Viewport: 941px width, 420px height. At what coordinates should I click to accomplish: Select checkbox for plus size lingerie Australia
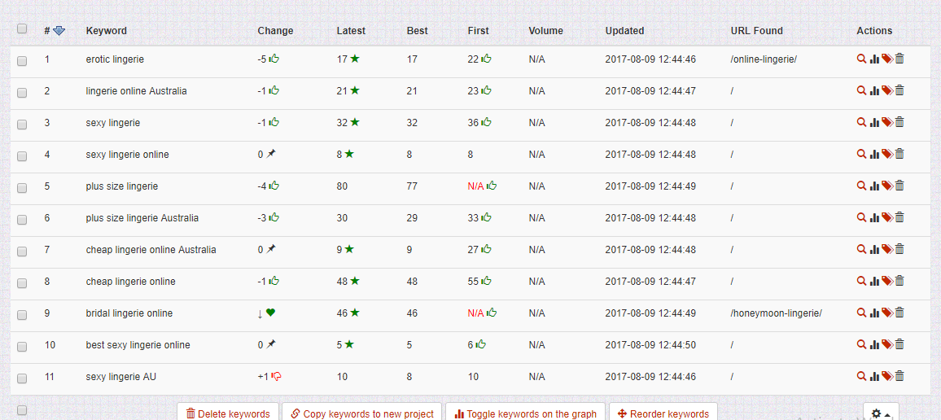(22, 220)
